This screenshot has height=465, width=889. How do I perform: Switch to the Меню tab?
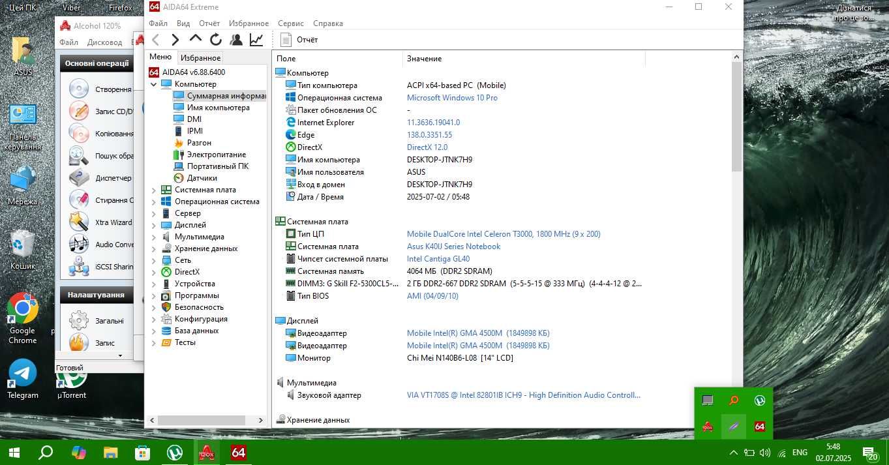[x=160, y=57]
